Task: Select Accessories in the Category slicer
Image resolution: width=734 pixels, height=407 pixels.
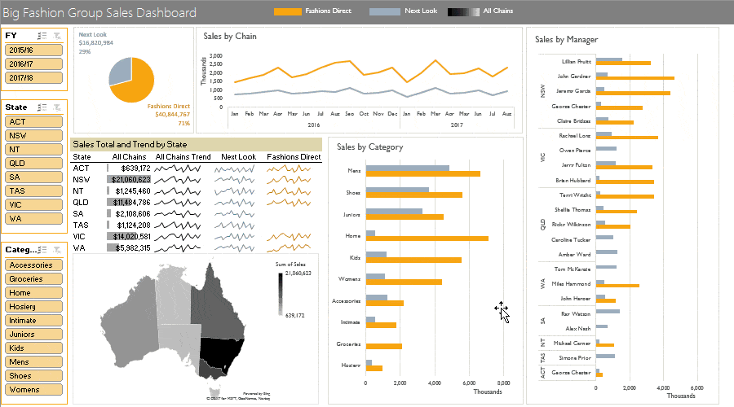Action: [x=33, y=265]
